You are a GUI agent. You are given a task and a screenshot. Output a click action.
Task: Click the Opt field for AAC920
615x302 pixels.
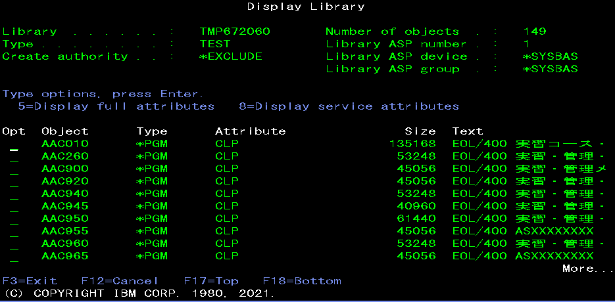point(14,182)
